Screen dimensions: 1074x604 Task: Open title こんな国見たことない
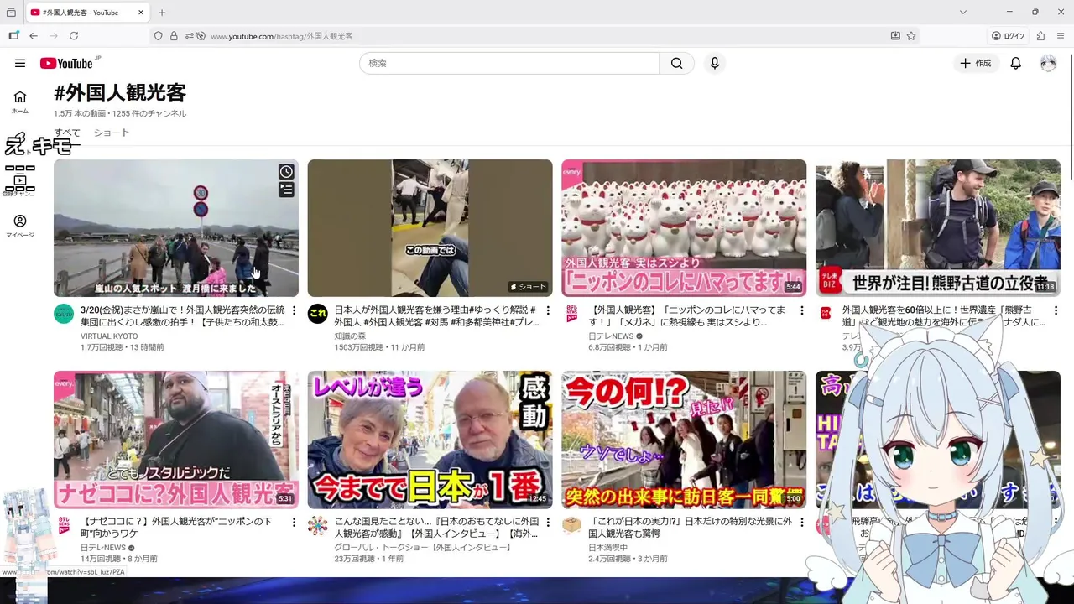point(436,527)
